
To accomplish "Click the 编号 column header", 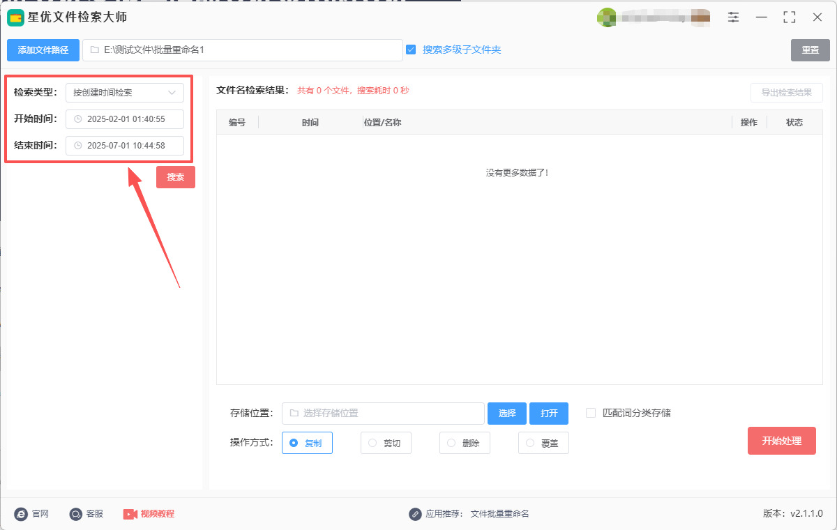I will [x=237, y=123].
